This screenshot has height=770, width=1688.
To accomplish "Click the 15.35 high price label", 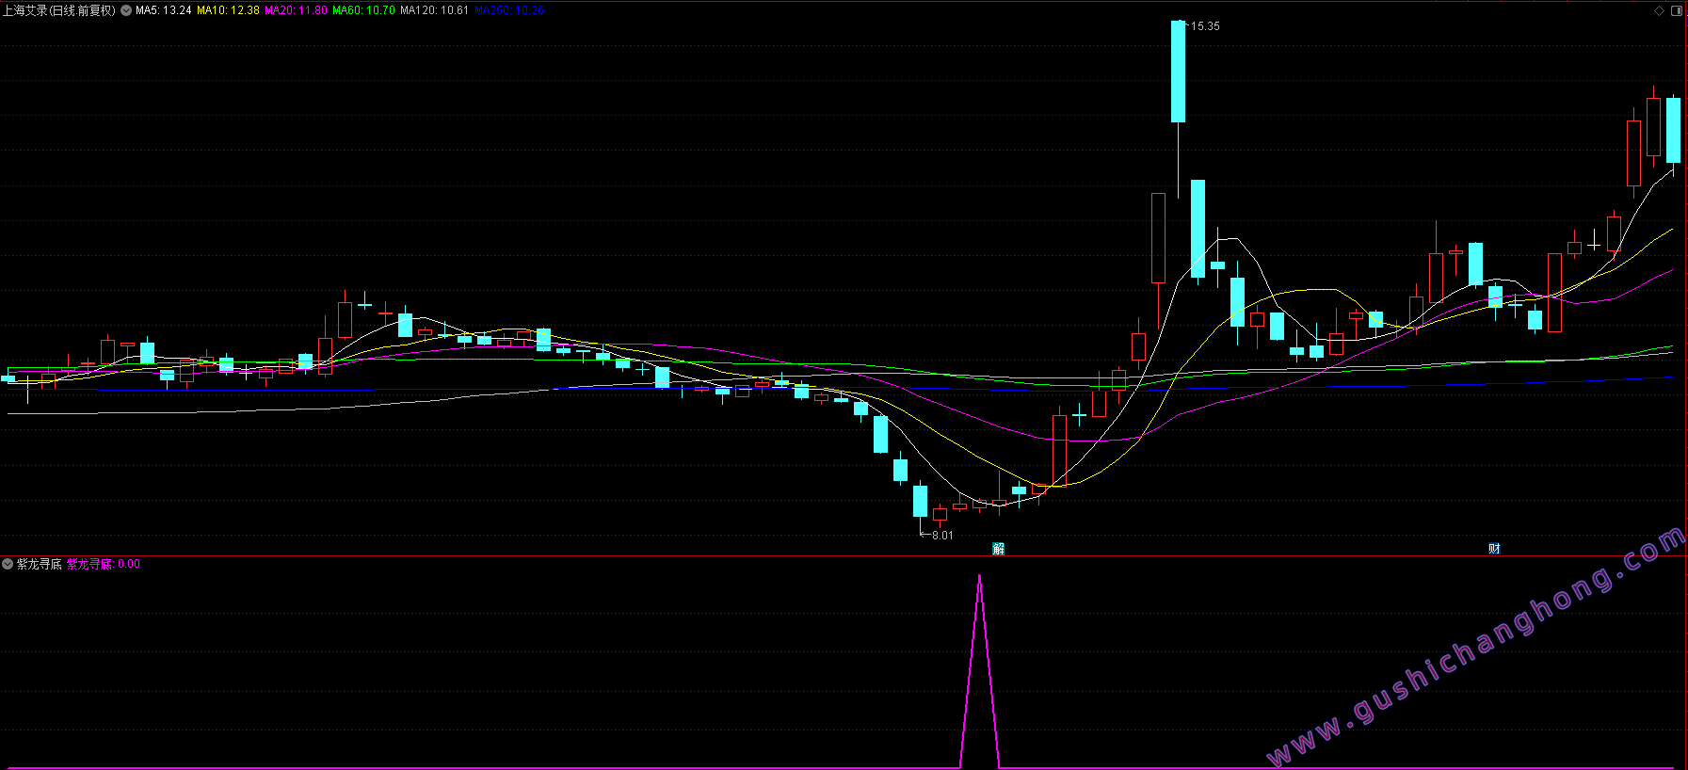I will 1205,26.
